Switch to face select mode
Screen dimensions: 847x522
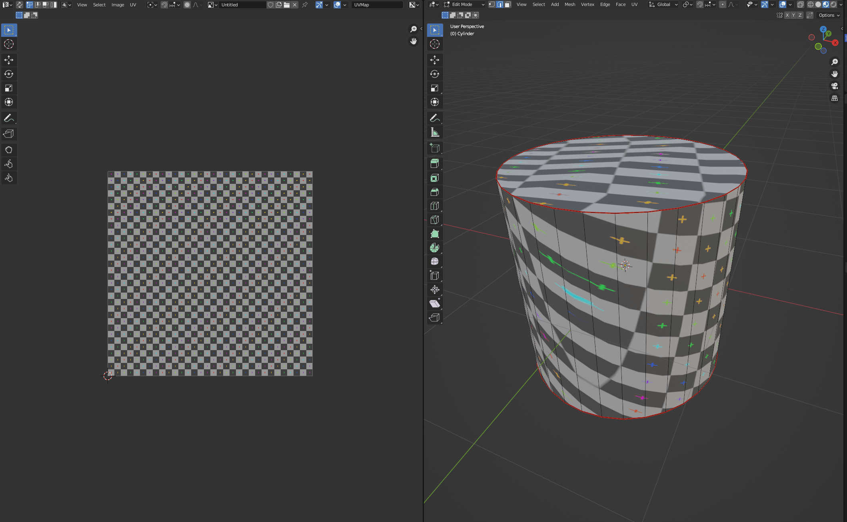tap(507, 4)
